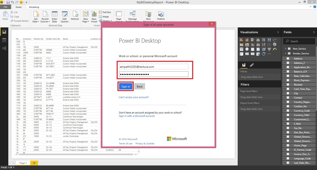The height and width of the screenshot is (170, 317).
Task: Select the Map visualization icon
Action: pyautogui.click(x=247, y=49)
